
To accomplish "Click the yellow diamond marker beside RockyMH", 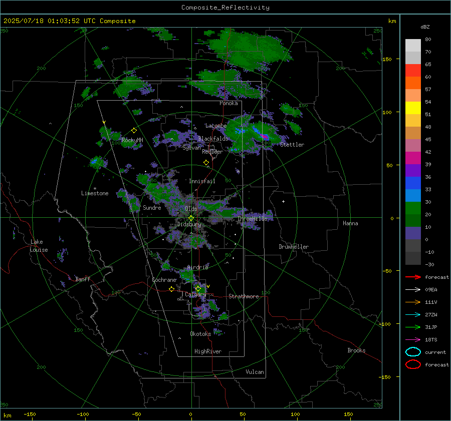I will [x=134, y=131].
